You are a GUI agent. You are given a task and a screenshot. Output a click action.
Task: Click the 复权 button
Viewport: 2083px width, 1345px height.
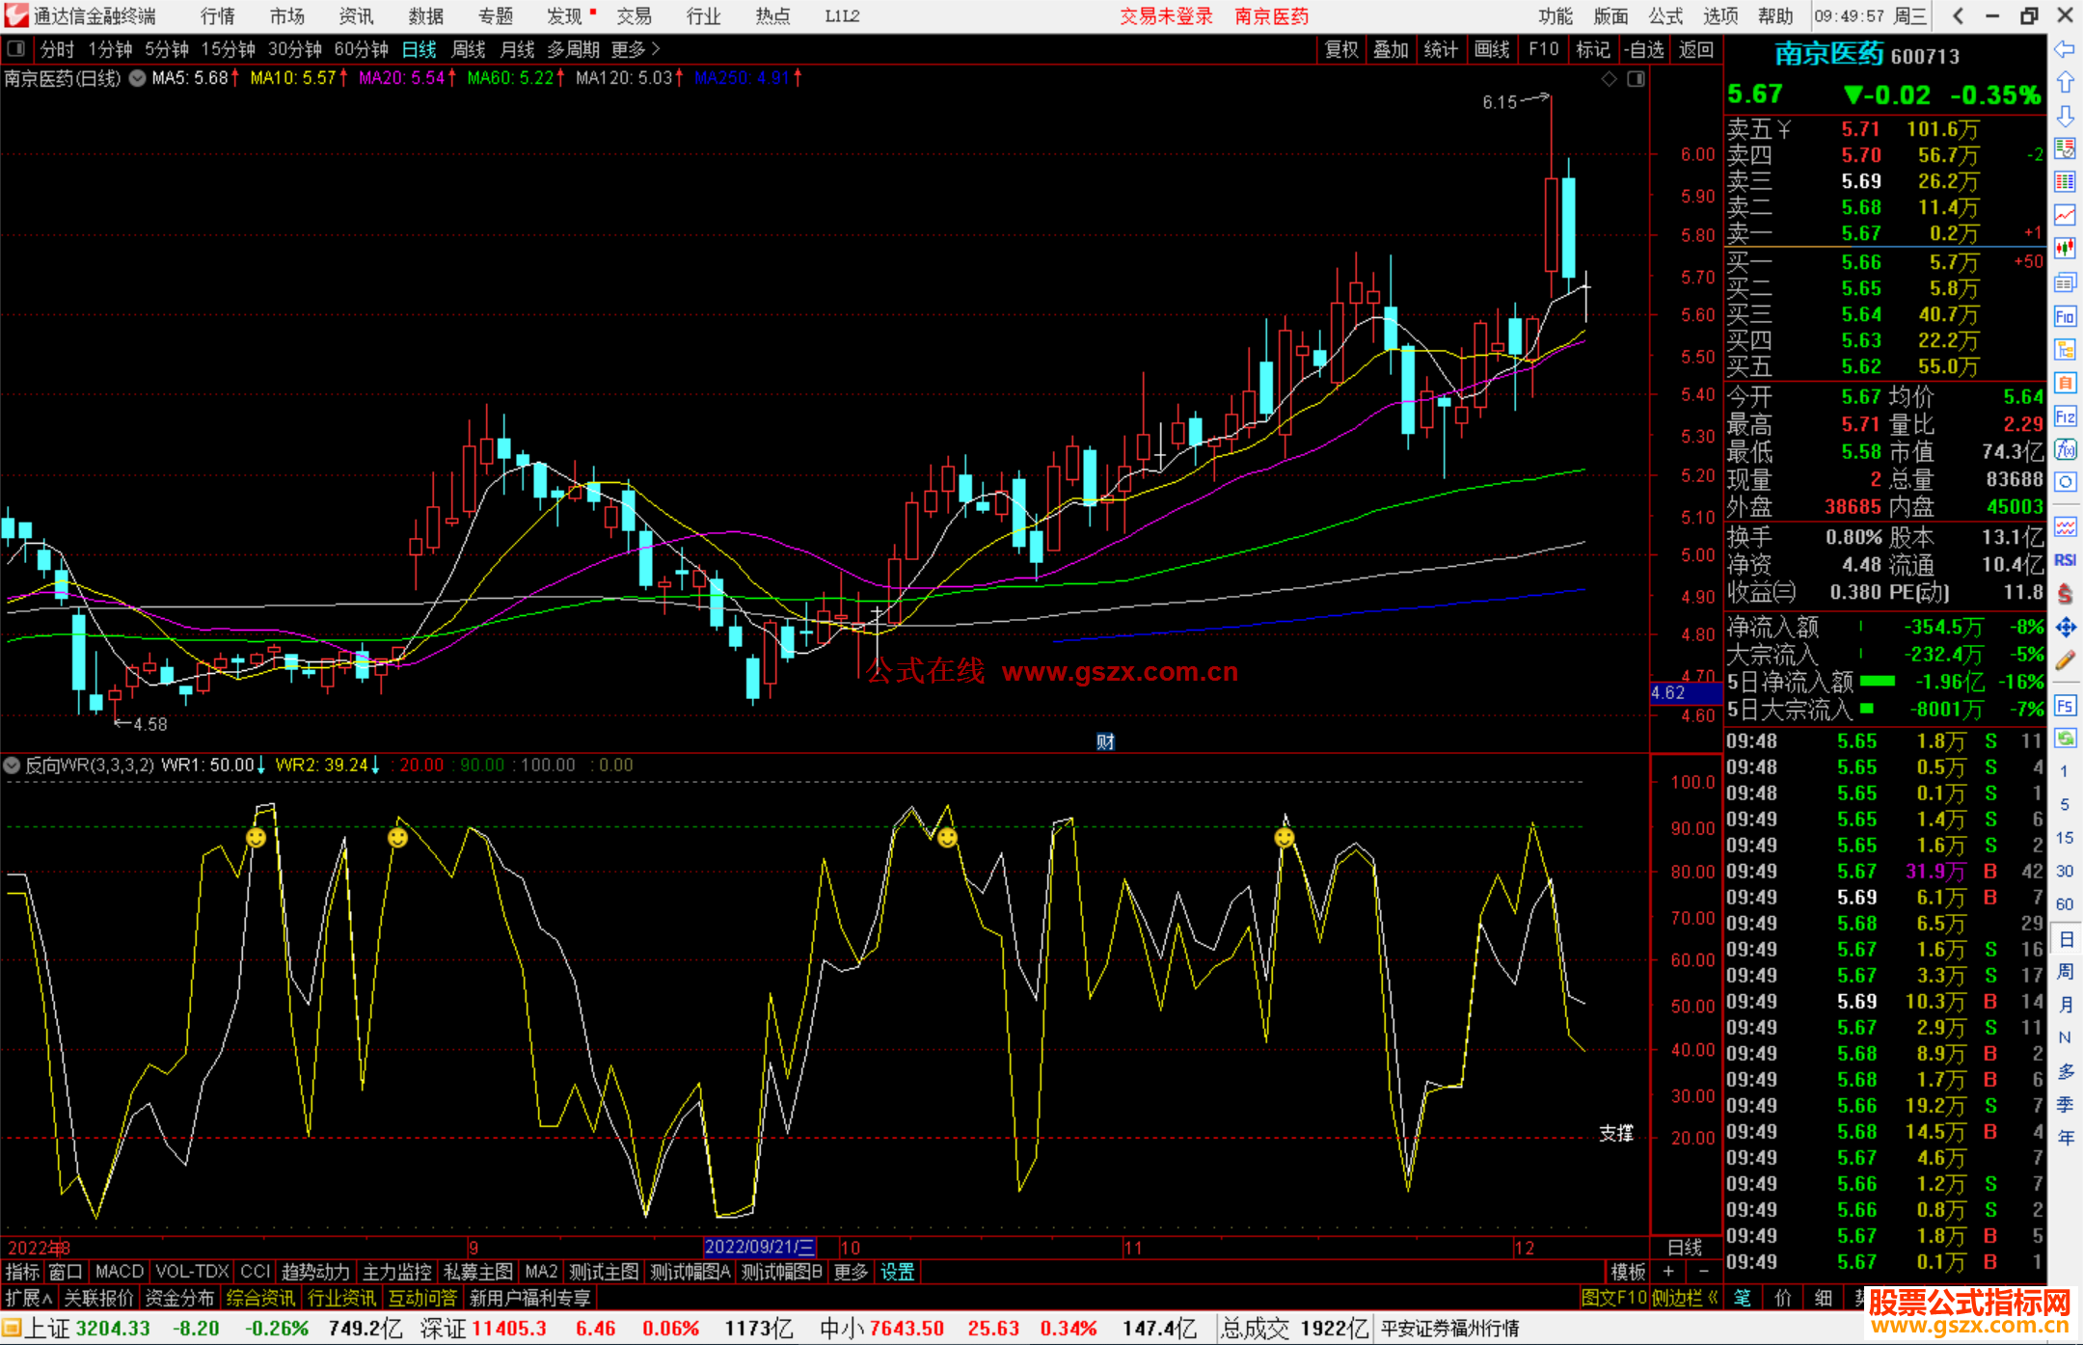tap(1340, 49)
